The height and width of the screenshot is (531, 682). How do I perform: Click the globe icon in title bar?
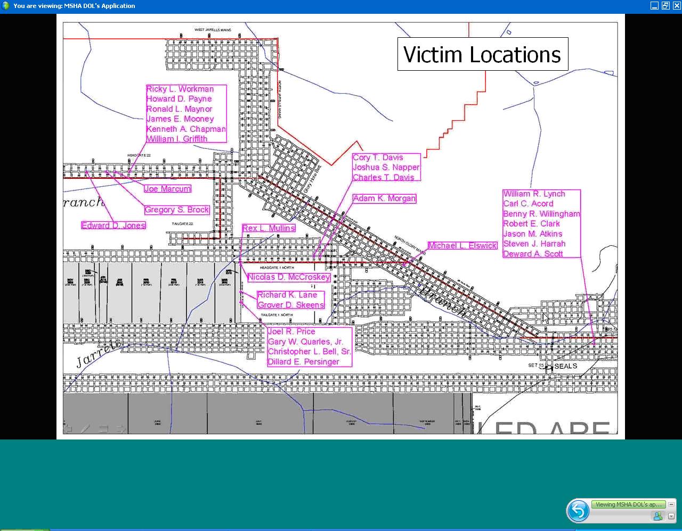(6, 6)
